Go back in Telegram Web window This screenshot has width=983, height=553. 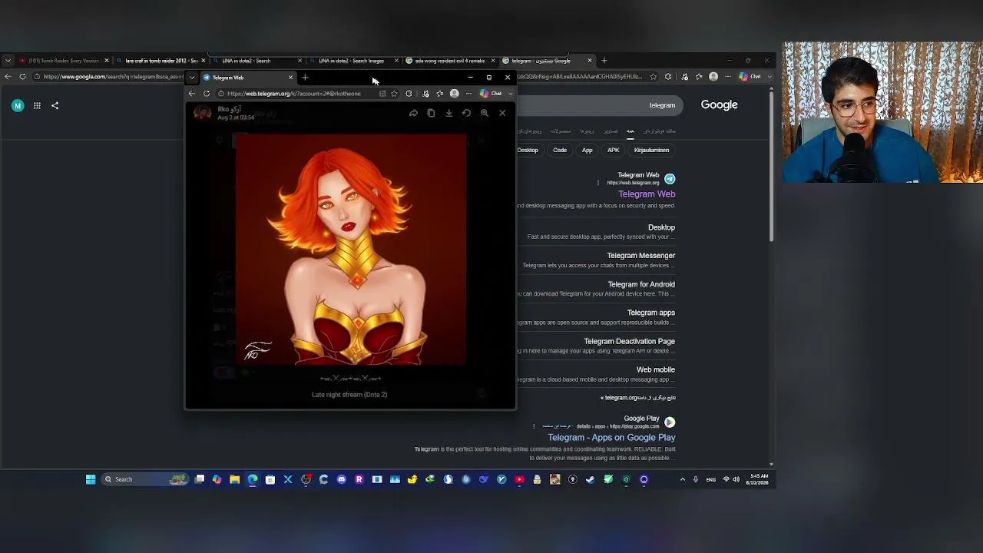(192, 94)
